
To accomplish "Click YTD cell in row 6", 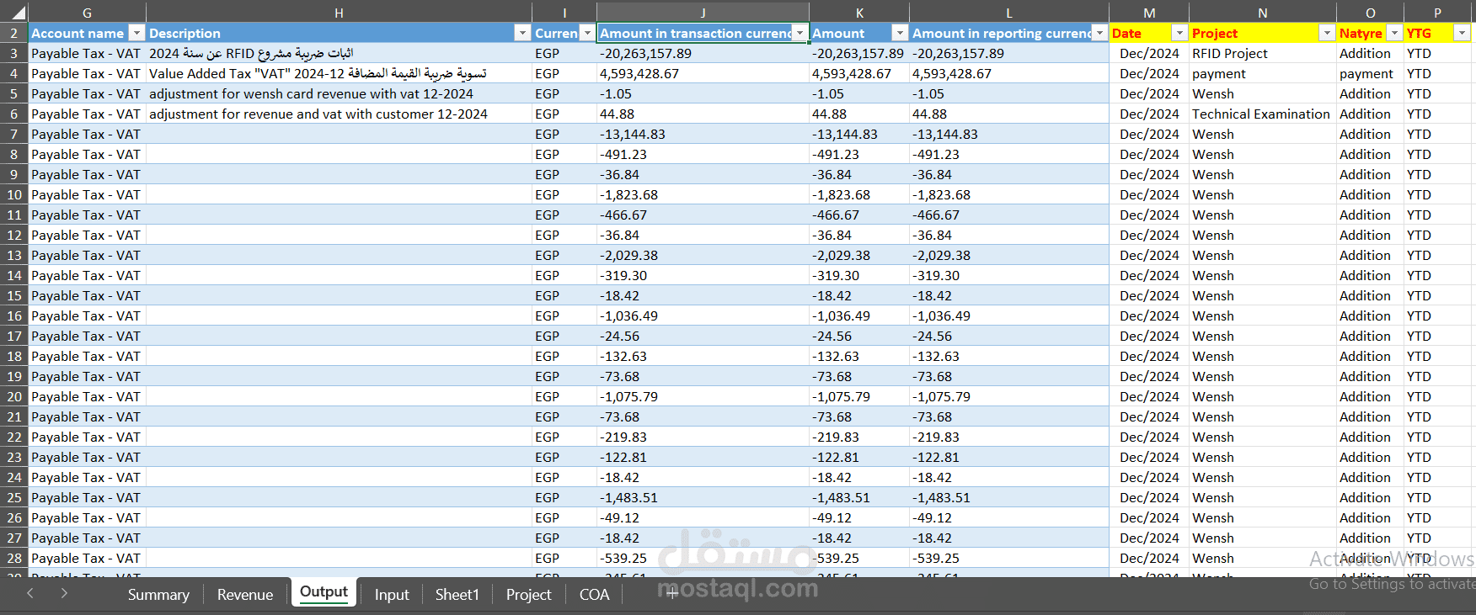I will (1437, 114).
